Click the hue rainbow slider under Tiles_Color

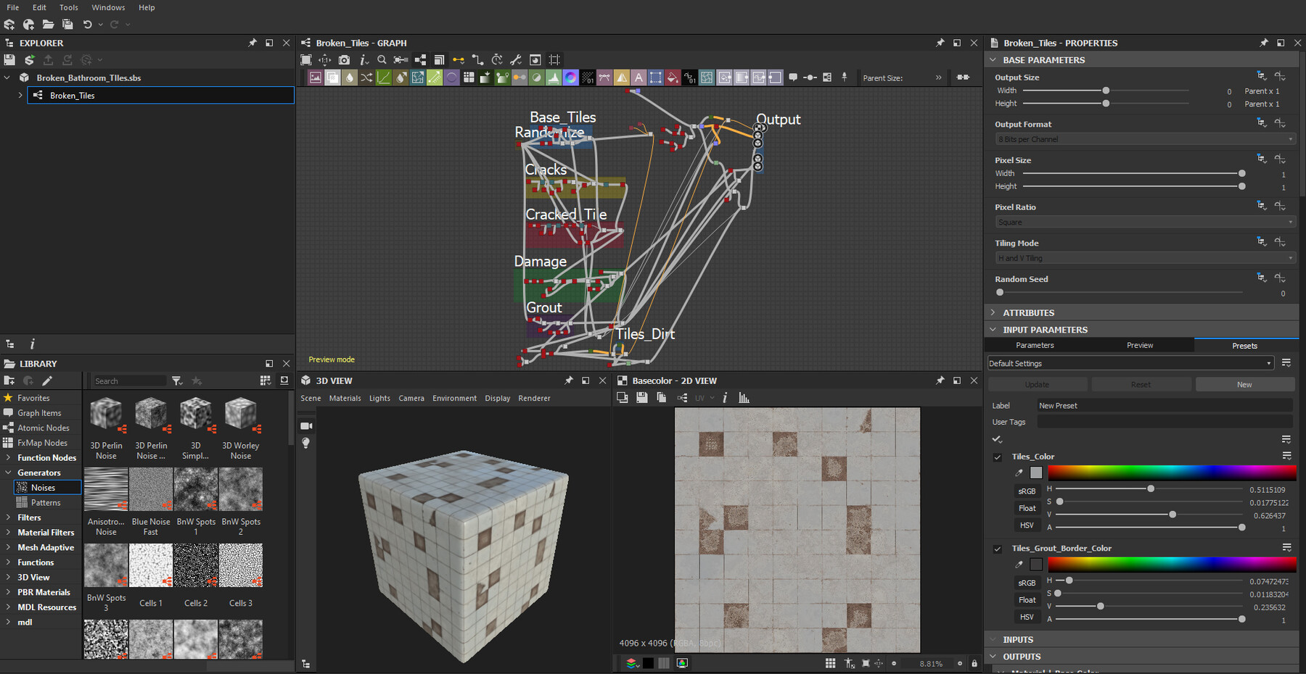pos(1172,473)
